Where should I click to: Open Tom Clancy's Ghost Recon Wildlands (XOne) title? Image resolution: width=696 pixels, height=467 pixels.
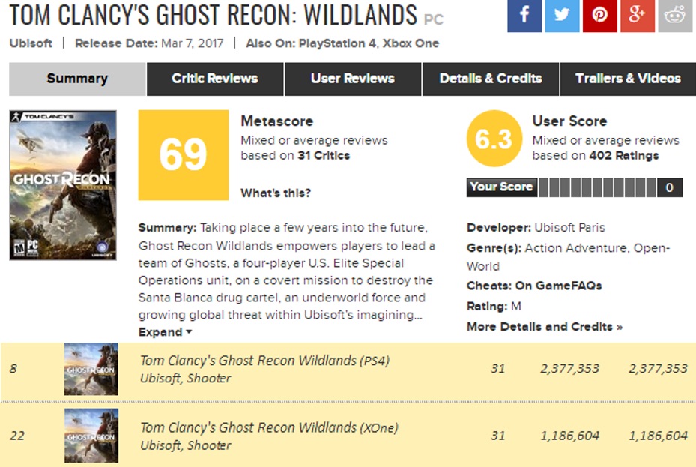[x=269, y=427]
